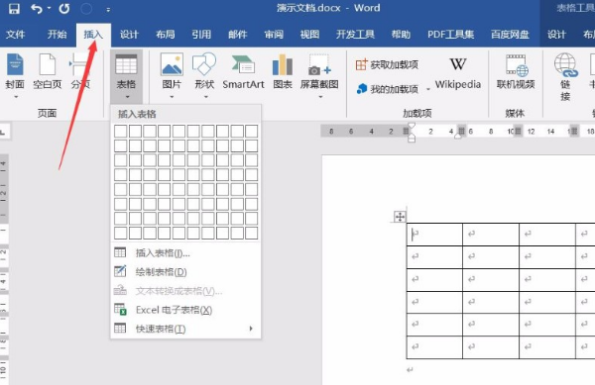Insert a picture with 图片 icon
Image resolution: width=595 pixels, height=385 pixels.
pyautogui.click(x=172, y=64)
